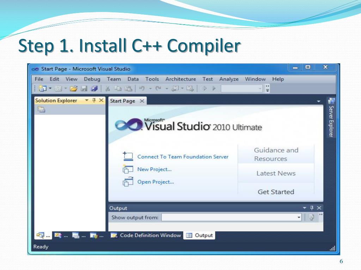Close the Solution Explorer panel

pyautogui.click(x=101, y=100)
